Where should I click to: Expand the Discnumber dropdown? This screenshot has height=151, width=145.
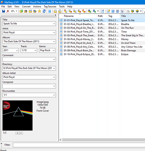54,95
